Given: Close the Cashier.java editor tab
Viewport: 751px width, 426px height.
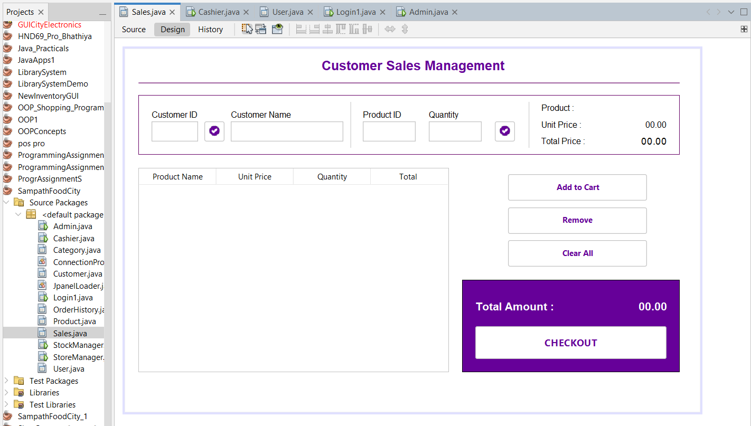Looking at the screenshot, I should pyautogui.click(x=246, y=12).
